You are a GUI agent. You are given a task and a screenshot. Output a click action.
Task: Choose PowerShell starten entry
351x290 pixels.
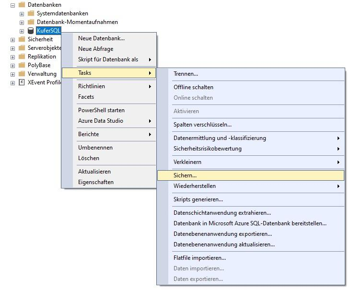109,110
